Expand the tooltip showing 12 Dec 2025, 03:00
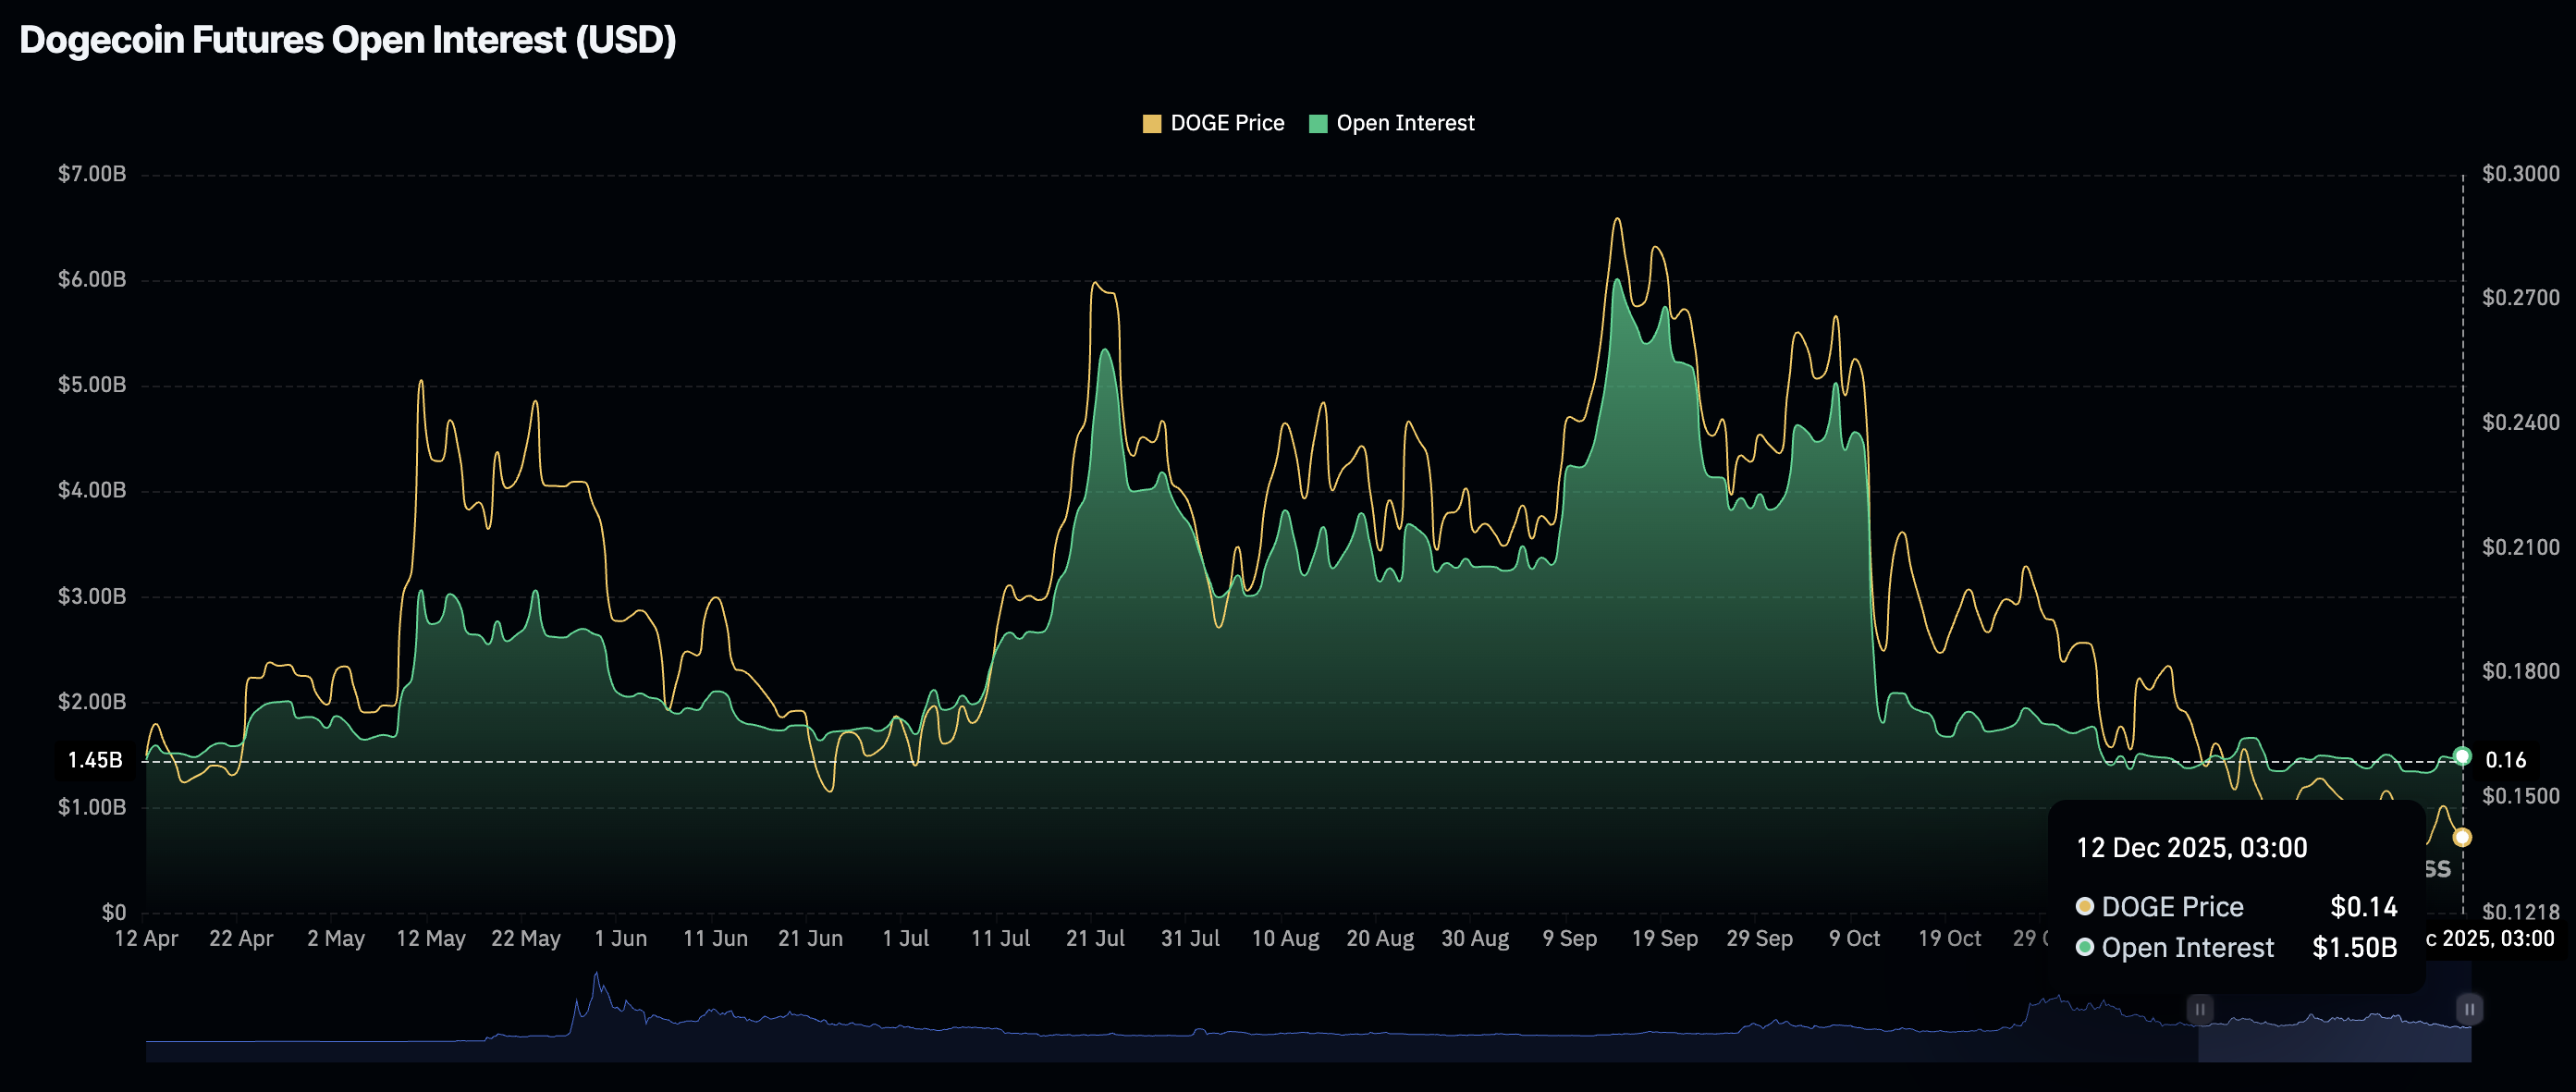 (2192, 847)
